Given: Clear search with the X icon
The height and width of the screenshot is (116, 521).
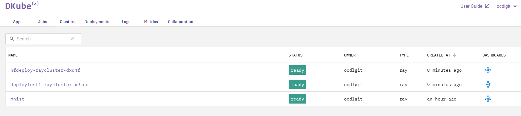Looking at the screenshot, I should (x=72, y=39).
